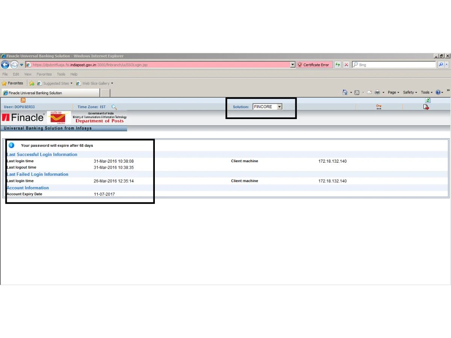
Task: Click the address bar refresh icon
Action: point(337,65)
